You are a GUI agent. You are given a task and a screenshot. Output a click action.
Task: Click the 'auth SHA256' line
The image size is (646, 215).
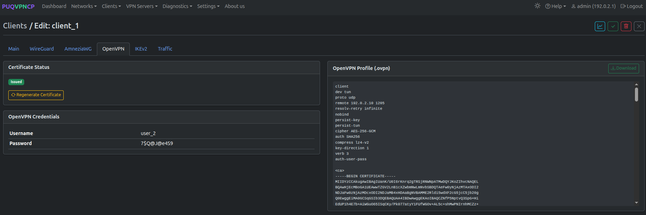coord(347,137)
